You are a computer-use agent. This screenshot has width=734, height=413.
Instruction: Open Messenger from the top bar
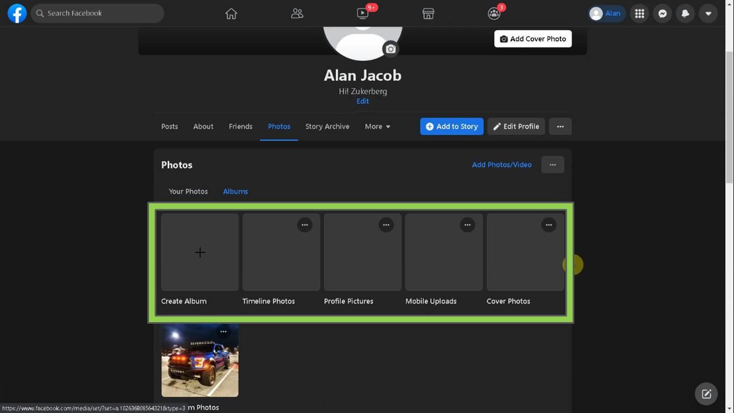[662, 13]
